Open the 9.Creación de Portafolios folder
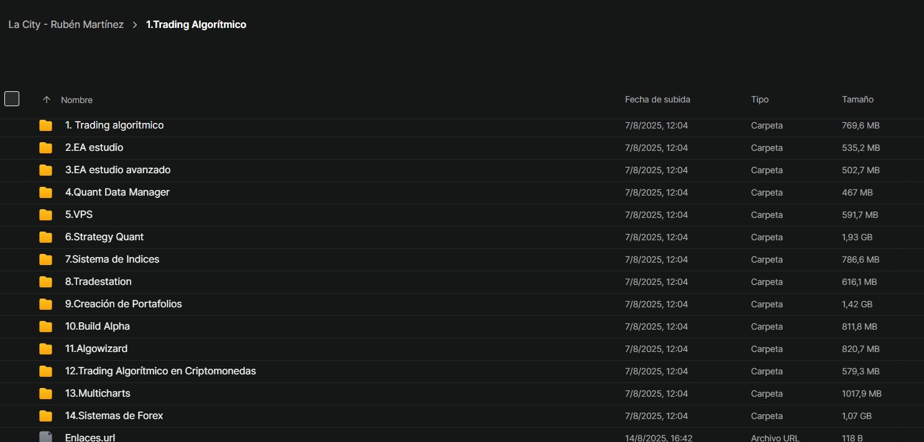Screen dimensions: 924x442 coord(124,304)
